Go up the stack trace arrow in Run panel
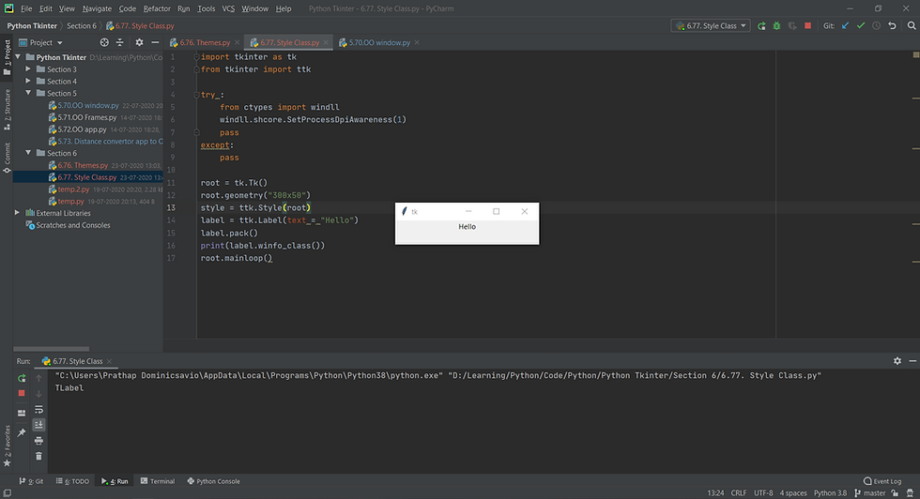The width and height of the screenshot is (920, 499). [x=38, y=378]
